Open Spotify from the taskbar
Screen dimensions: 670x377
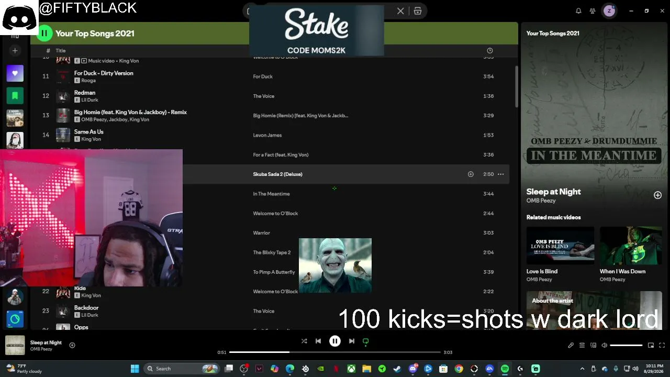[505, 369]
